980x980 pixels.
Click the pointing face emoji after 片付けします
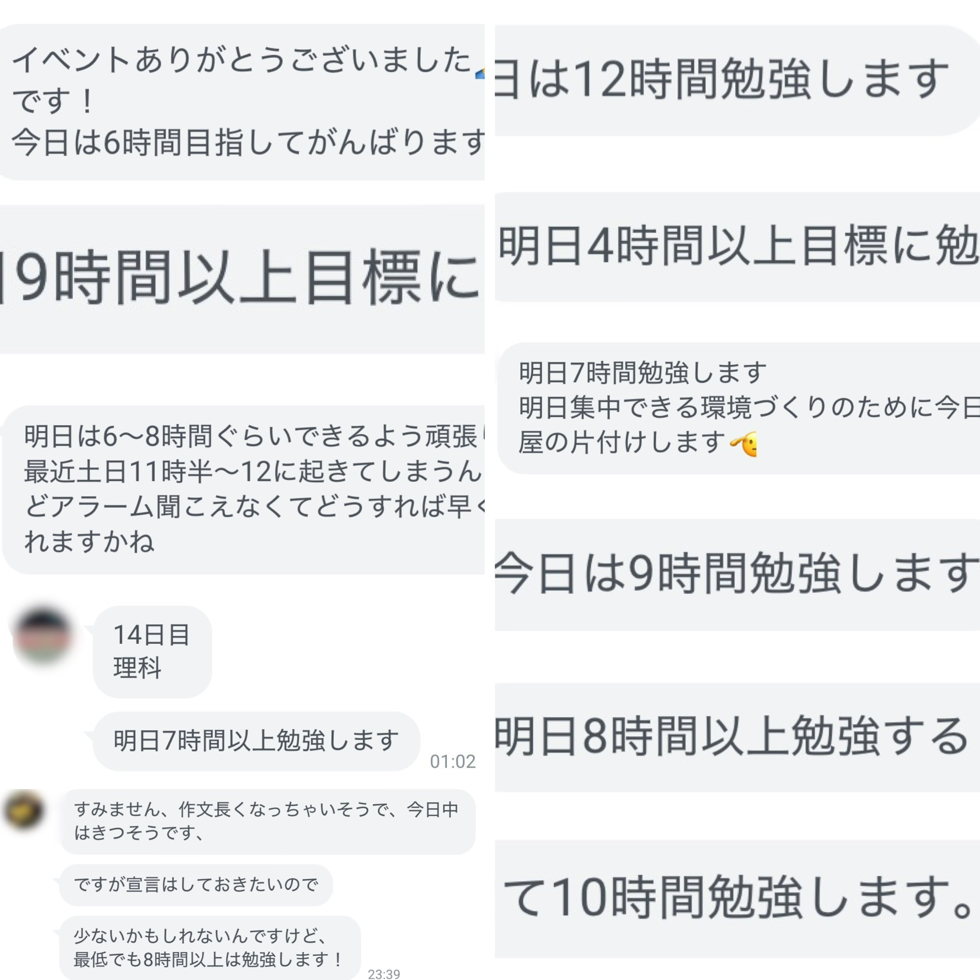point(744,443)
